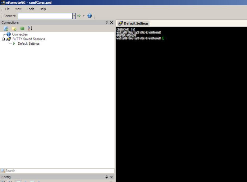Toggle auto-hide pin on the Connections panel
This screenshot has height=182, width=247.
[106, 23]
